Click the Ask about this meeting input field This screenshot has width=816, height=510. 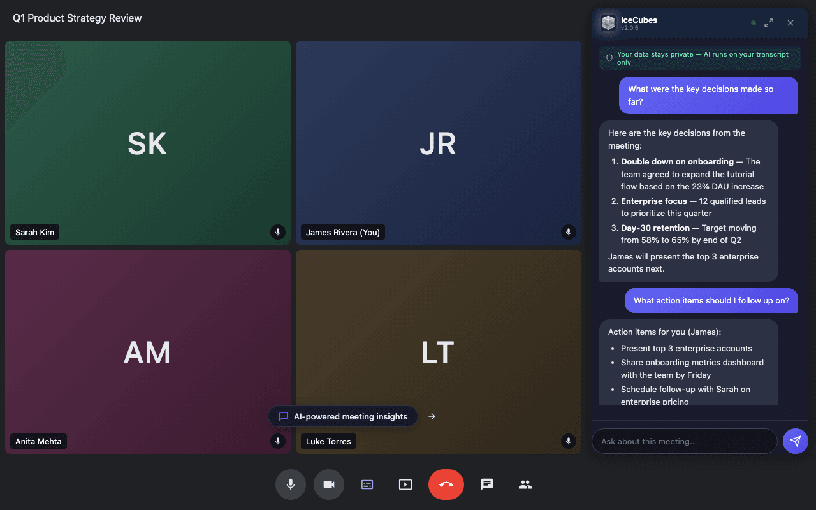(x=684, y=441)
